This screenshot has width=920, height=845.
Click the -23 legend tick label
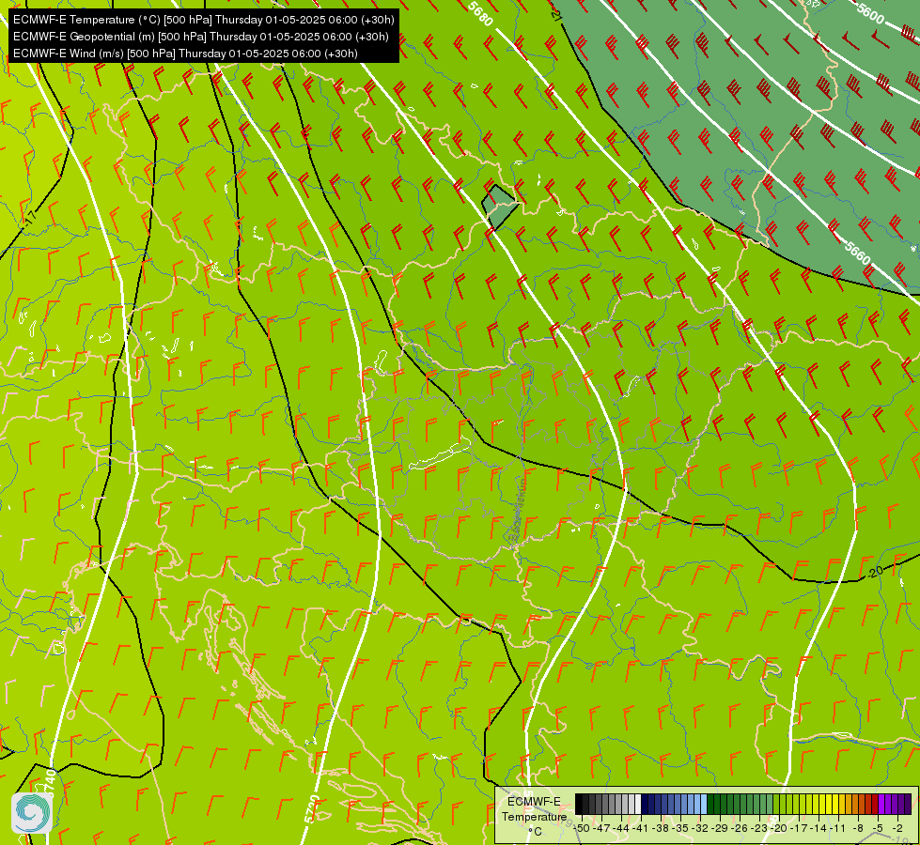(758, 828)
